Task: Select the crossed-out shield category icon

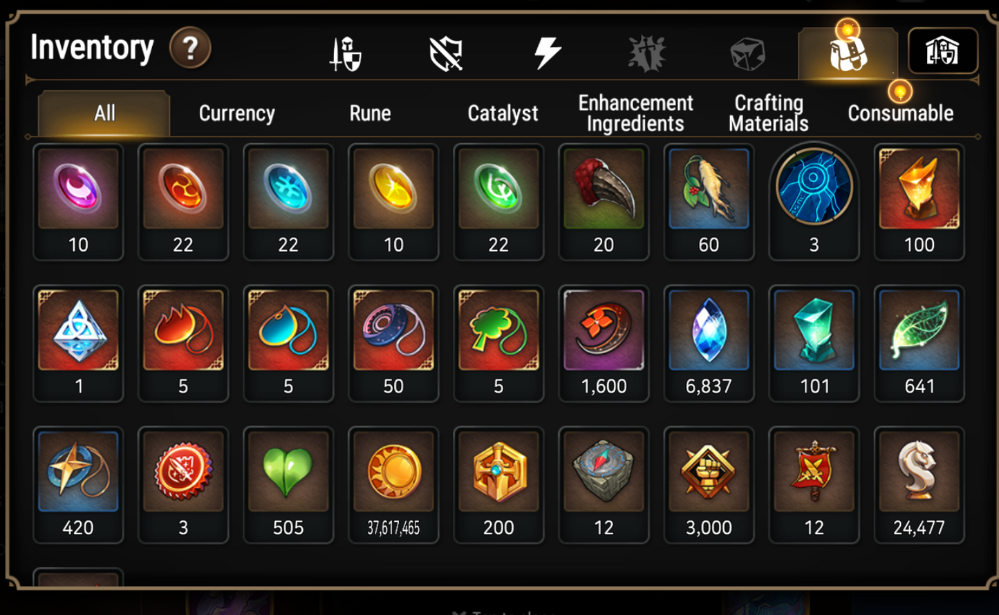Action: tap(446, 54)
